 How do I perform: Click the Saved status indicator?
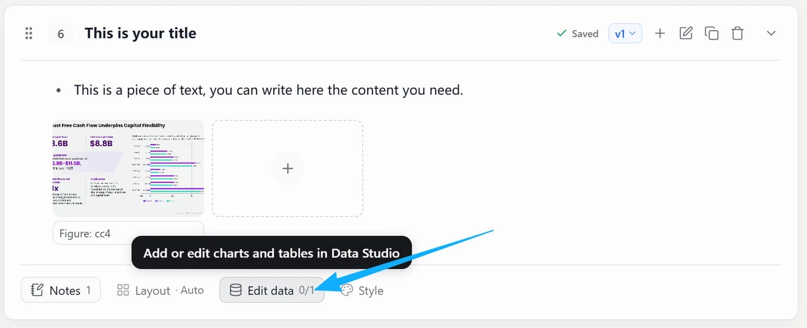578,34
